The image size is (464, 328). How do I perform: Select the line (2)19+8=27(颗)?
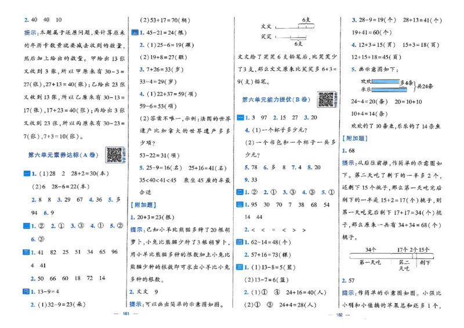click(164, 57)
